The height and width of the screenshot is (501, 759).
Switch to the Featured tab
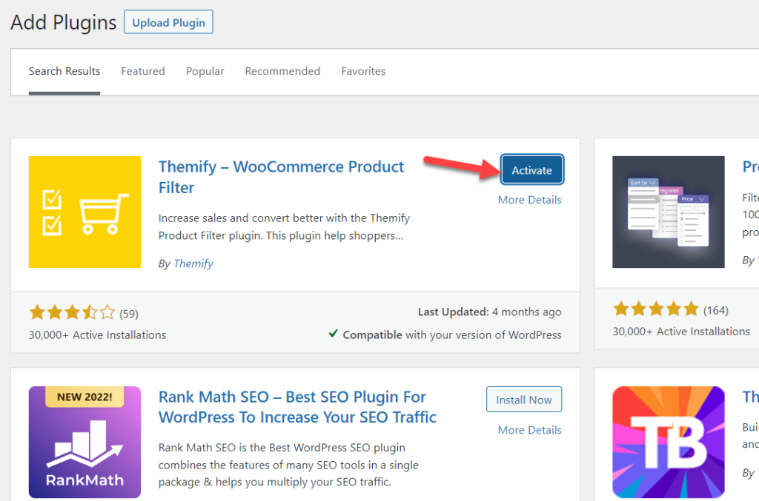143,72
